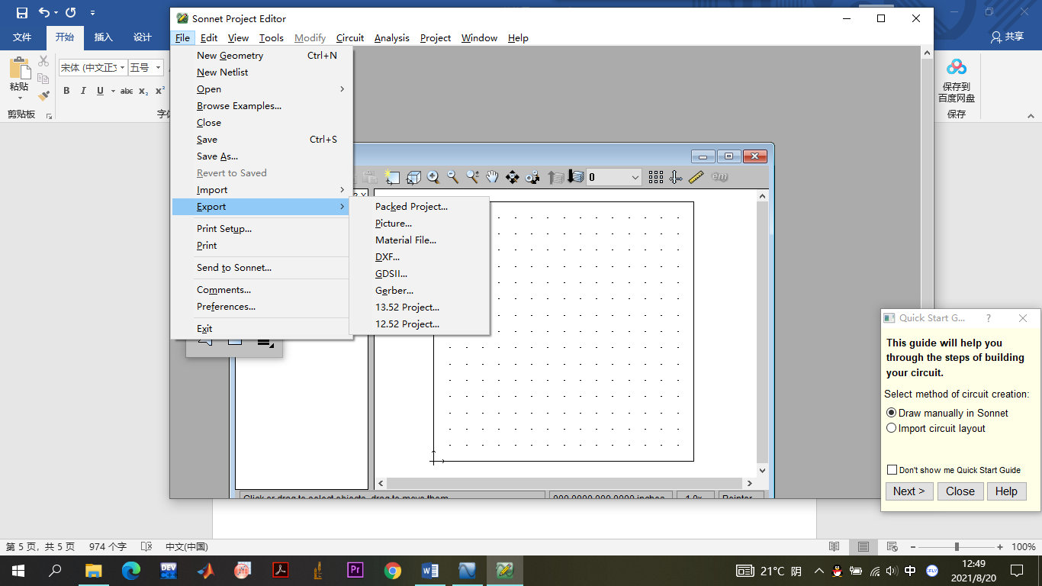
Task: Open Microsoft Edge from the taskbar
Action: [131, 570]
